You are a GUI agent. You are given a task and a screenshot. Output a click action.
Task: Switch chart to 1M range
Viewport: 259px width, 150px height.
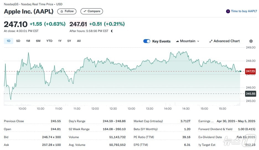click(28, 41)
